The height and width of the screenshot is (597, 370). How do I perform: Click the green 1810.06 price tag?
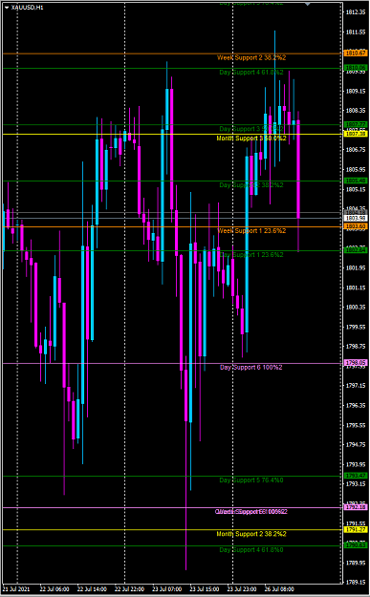pos(356,68)
